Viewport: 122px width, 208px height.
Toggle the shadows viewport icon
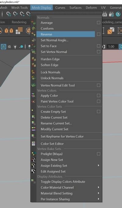21,47
